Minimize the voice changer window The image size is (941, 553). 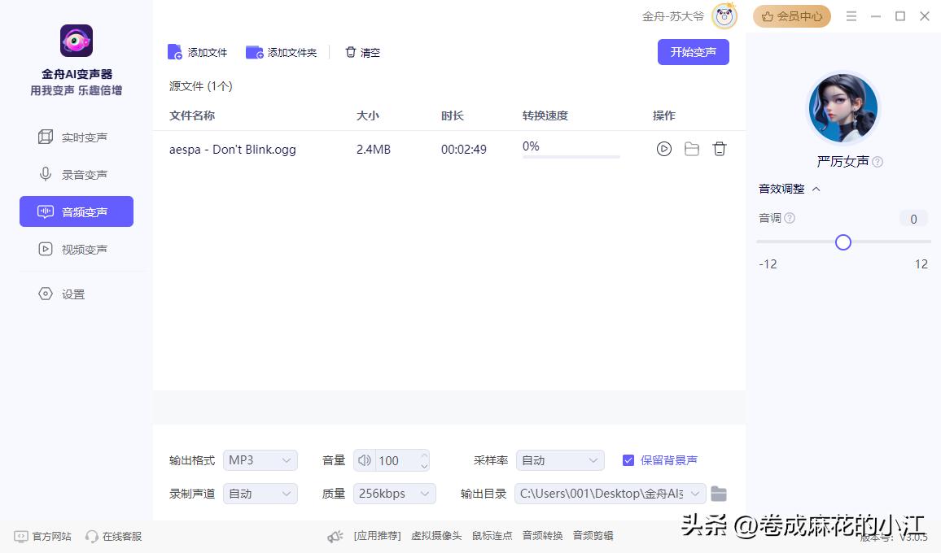(876, 16)
